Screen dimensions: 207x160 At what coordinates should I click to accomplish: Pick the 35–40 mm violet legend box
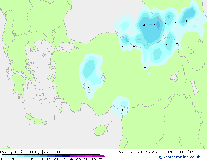tap(81, 156)
